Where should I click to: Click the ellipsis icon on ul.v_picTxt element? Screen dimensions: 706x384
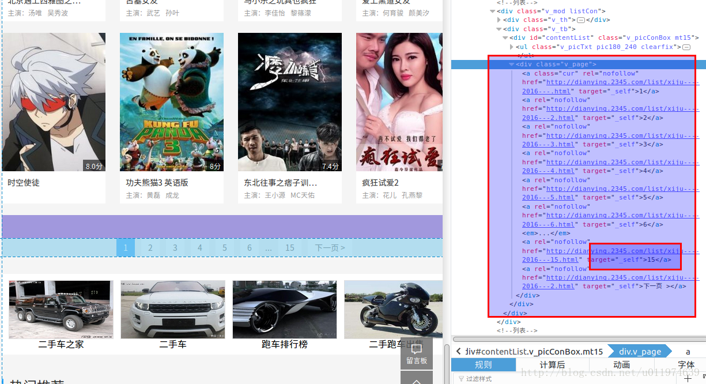tap(686, 47)
